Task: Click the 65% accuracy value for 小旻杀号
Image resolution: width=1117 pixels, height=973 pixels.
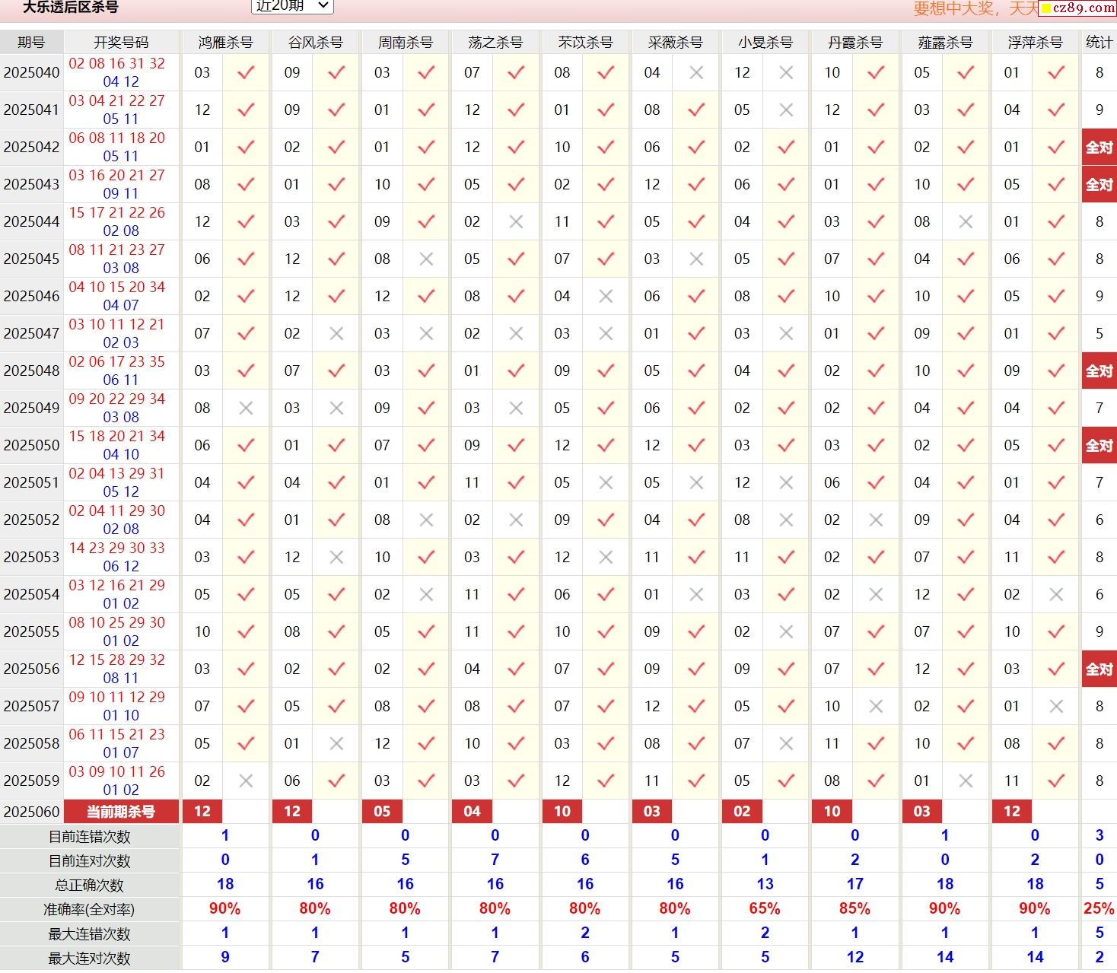Action: coord(765,909)
